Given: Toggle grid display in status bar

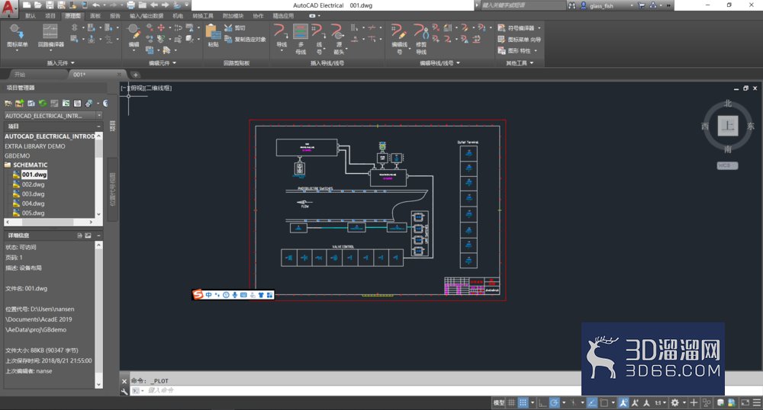Looking at the screenshot, I should [x=511, y=402].
